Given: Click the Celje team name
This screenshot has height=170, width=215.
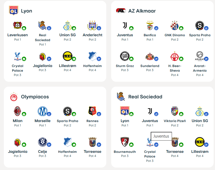Looking at the screenshot, I should pyautogui.click(x=43, y=152).
